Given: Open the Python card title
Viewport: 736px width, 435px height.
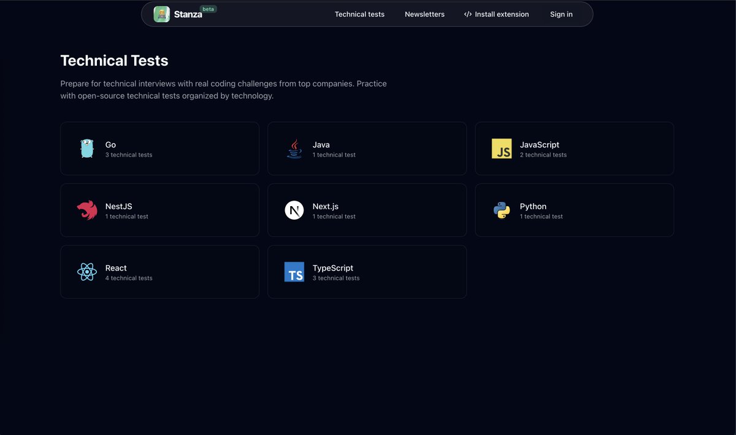Looking at the screenshot, I should point(533,207).
